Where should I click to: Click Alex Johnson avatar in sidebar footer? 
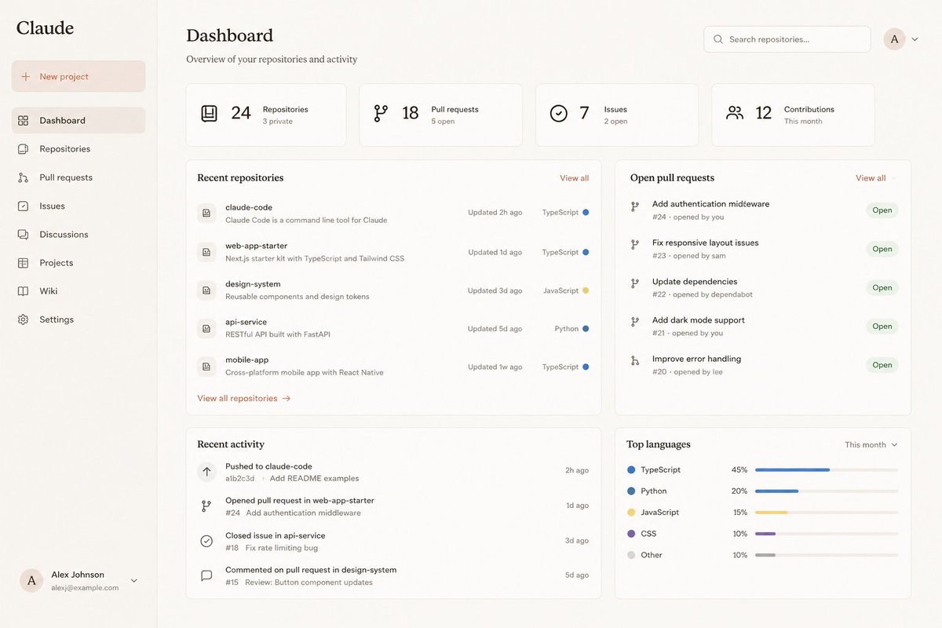pyautogui.click(x=31, y=581)
